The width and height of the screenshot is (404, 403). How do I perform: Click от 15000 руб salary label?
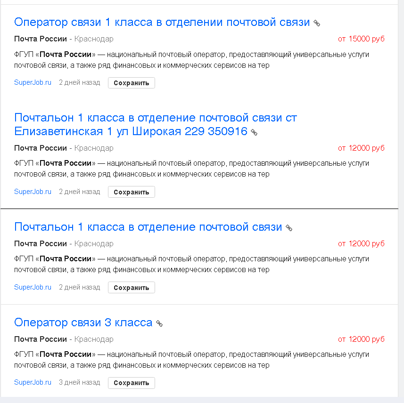pos(361,39)
